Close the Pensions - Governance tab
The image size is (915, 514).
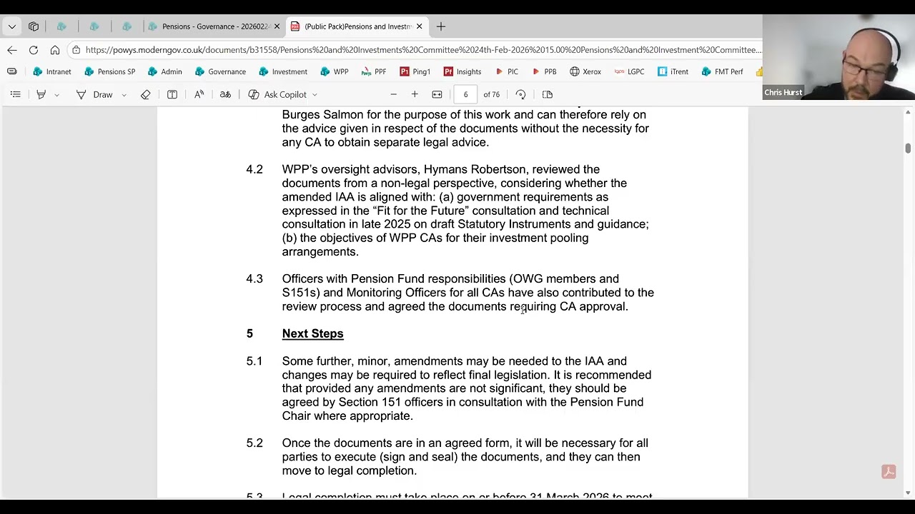(x=277, y=26)
